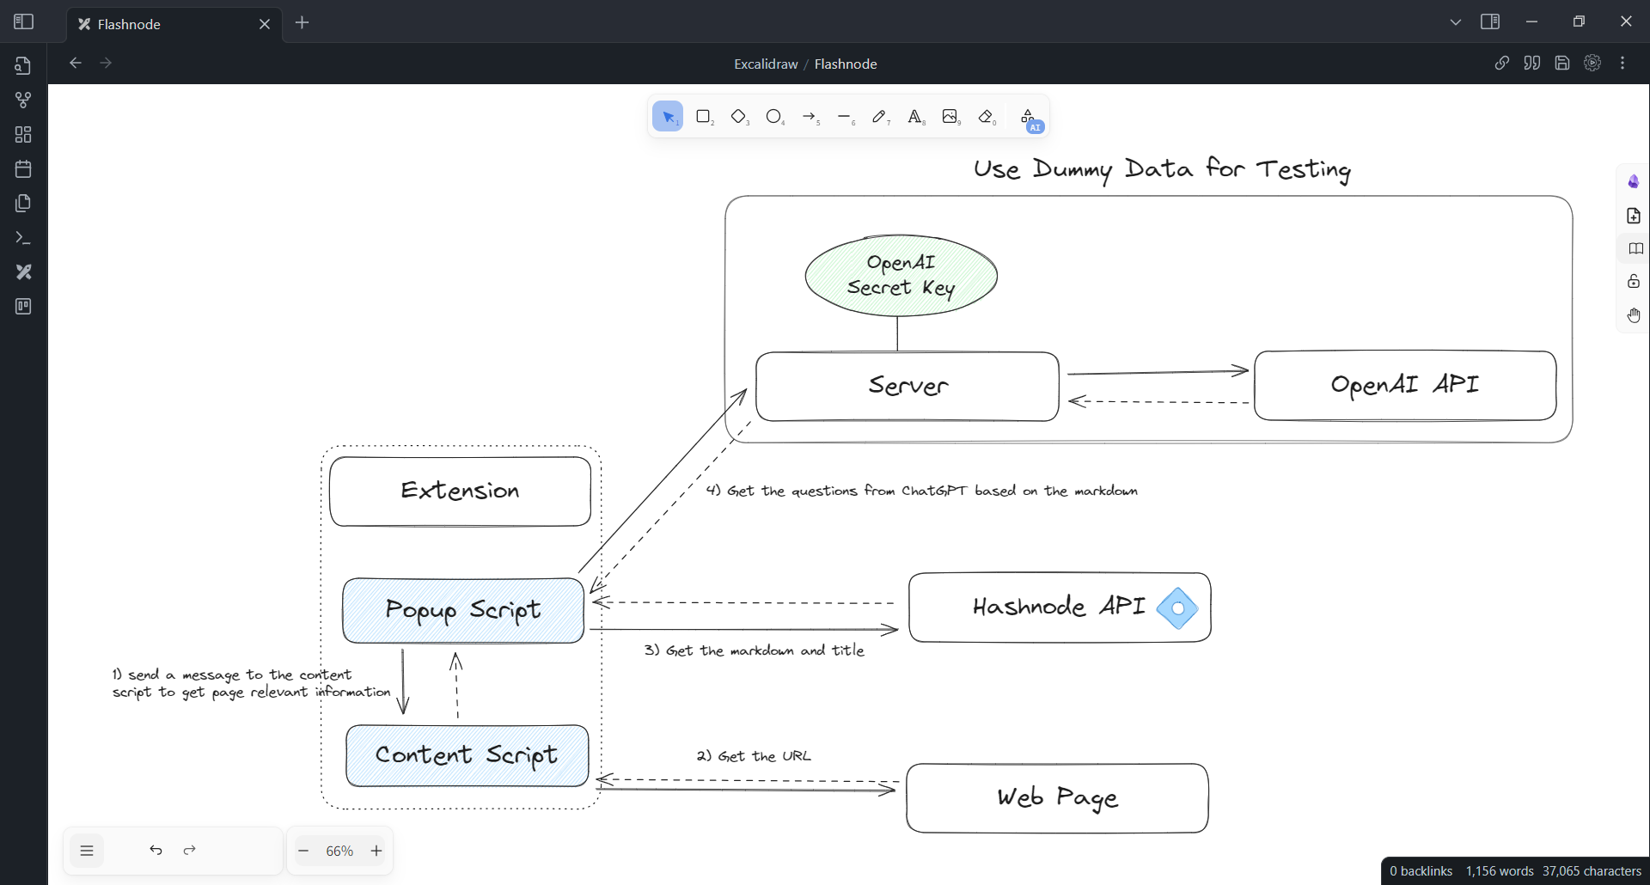
Task: Select the Eraser tool
Action: 987,117
